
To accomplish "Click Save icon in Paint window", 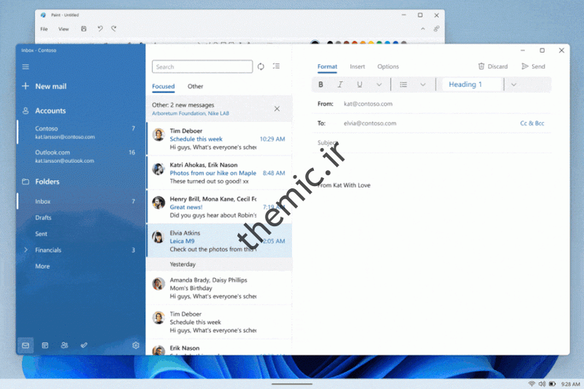I will click(x=84, y=28).
